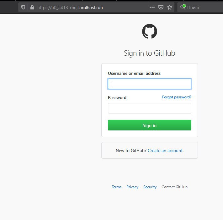
Task: Open the Terms footer link
Action: point(116,187)
